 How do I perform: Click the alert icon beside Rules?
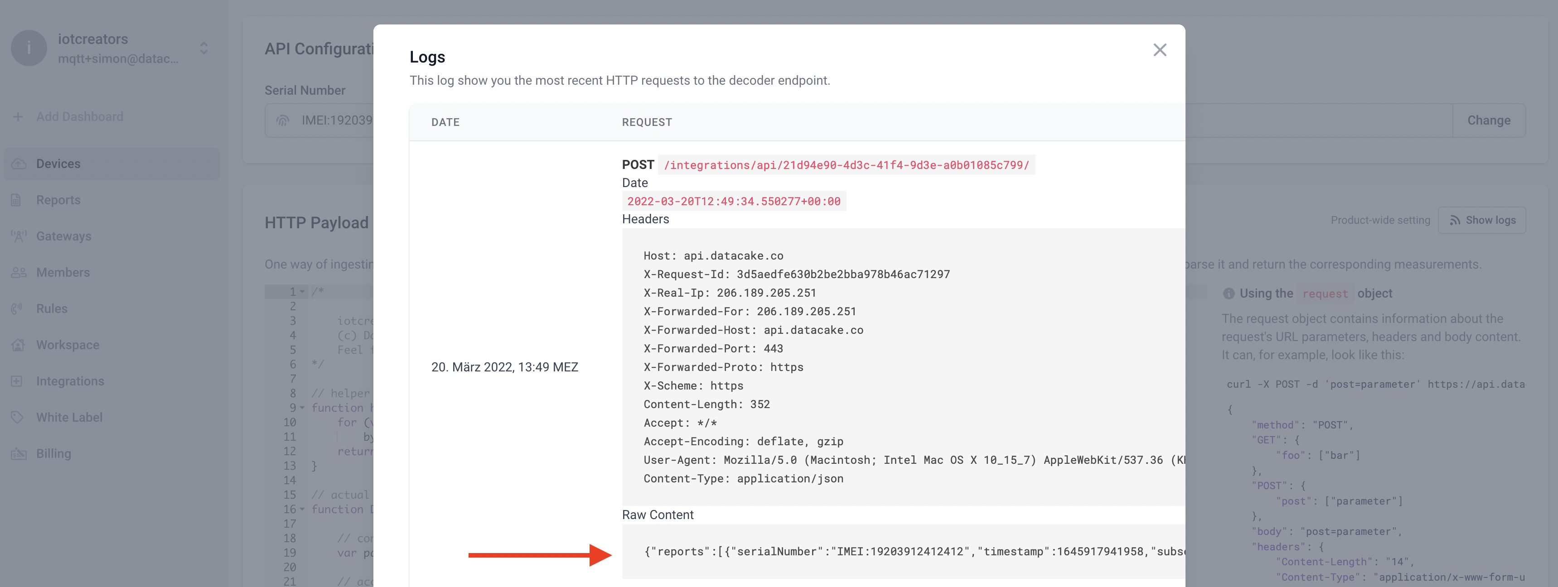(x=17, y=308)
